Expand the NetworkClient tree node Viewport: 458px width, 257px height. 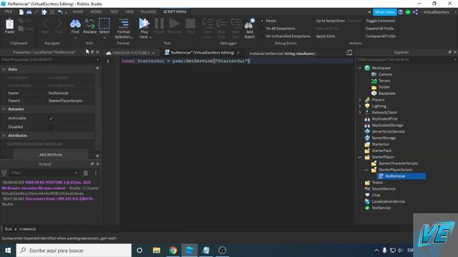360,113
